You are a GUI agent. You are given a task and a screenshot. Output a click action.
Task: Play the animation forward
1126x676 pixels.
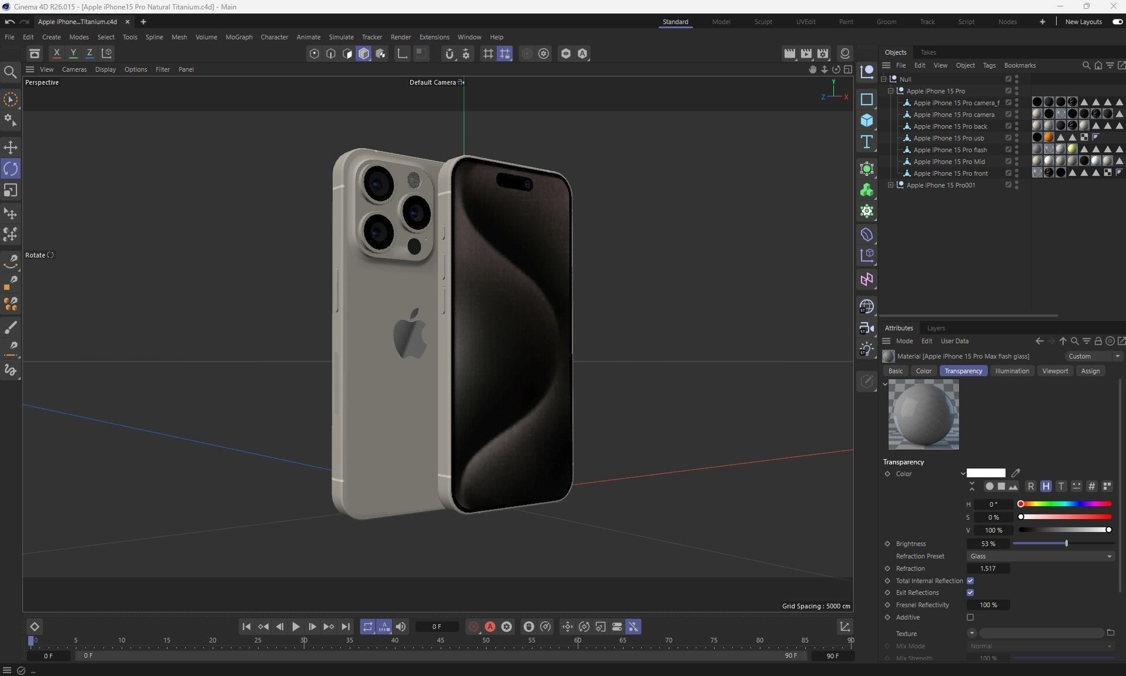point(296,627)
